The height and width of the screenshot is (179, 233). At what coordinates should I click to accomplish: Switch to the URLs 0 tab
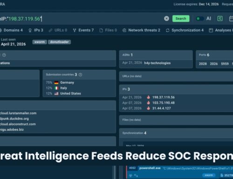[58, 30]
